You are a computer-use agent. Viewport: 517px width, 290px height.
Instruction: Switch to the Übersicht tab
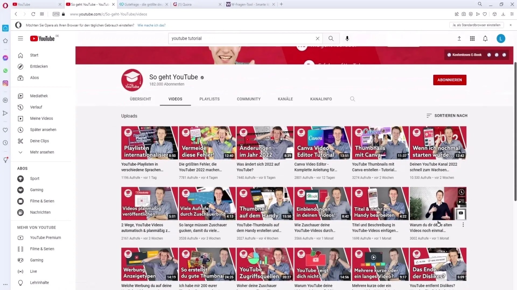140,99
